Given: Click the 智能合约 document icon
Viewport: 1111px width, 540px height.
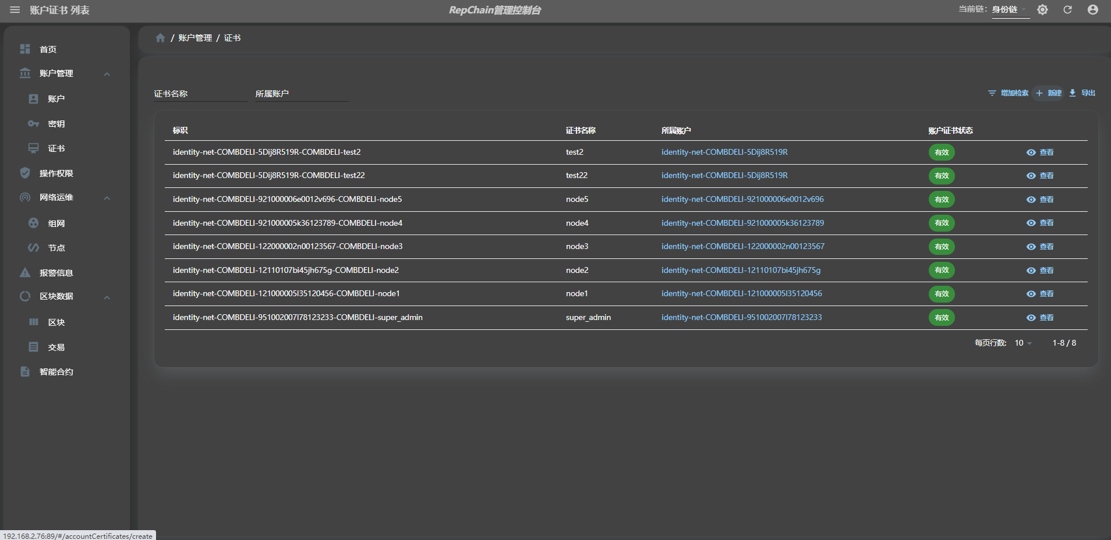Looking at the screenshot, I should (25, 371).
